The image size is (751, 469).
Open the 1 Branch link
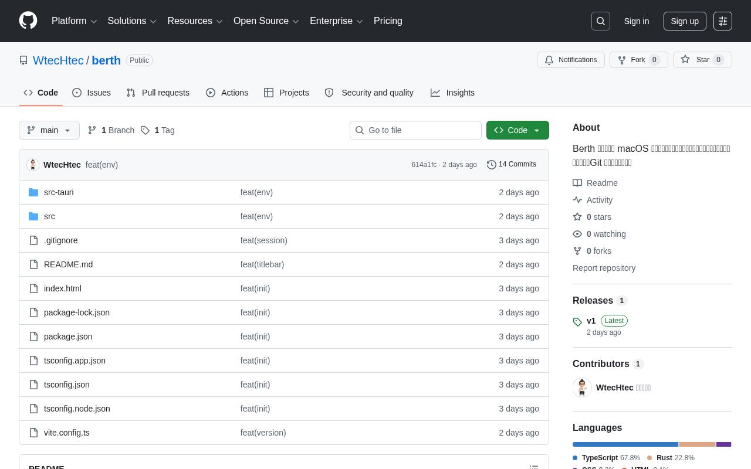coord(111,130)
